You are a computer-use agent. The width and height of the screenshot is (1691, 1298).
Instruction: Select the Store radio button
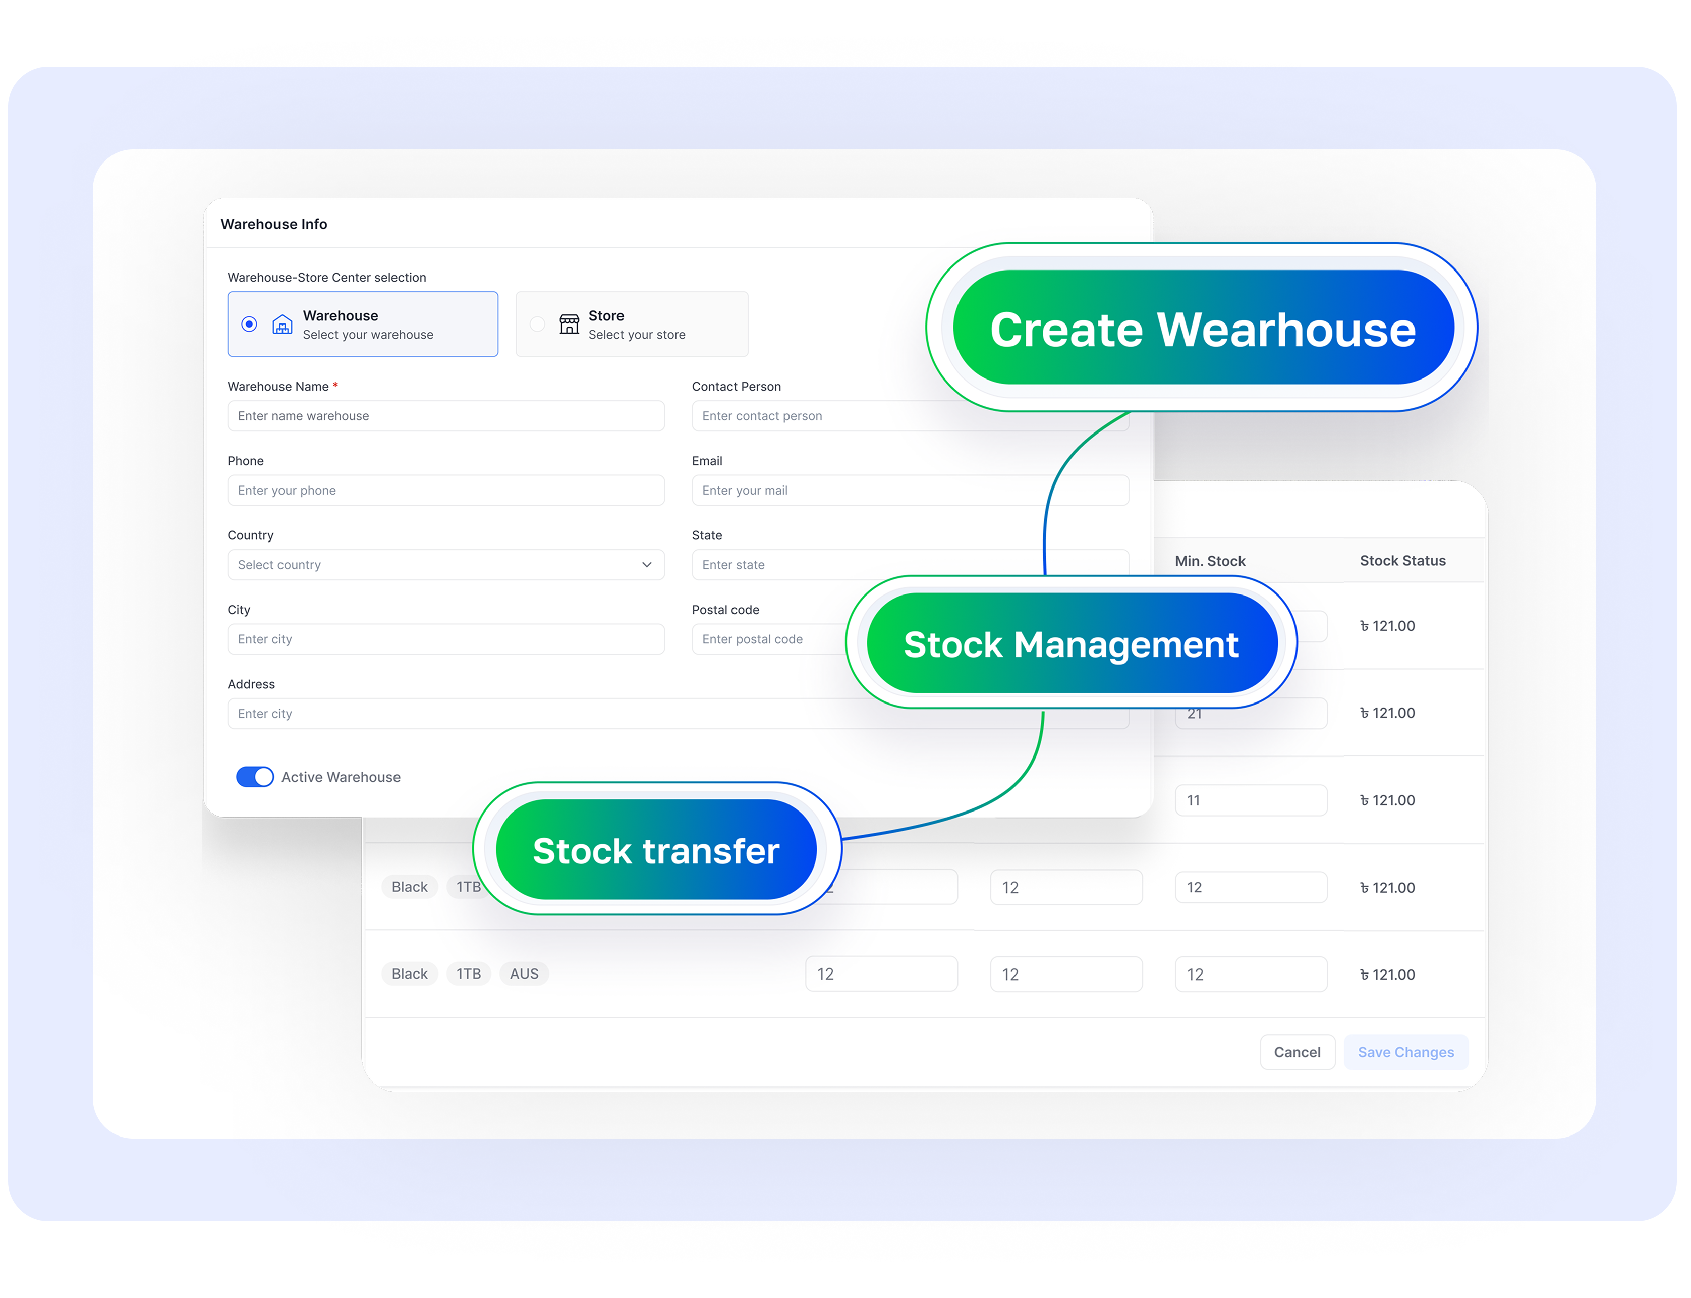pos(537,324)
